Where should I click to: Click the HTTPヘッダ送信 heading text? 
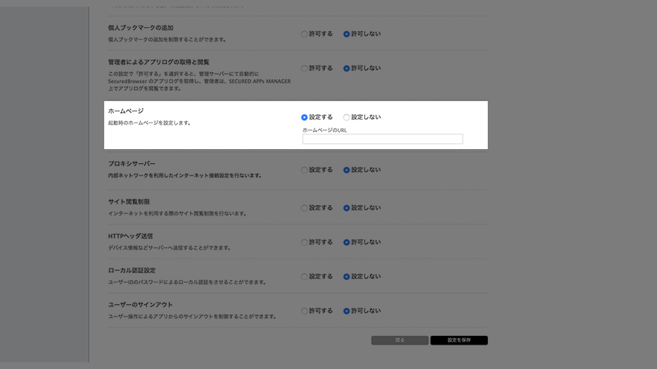tap(130, 236)
